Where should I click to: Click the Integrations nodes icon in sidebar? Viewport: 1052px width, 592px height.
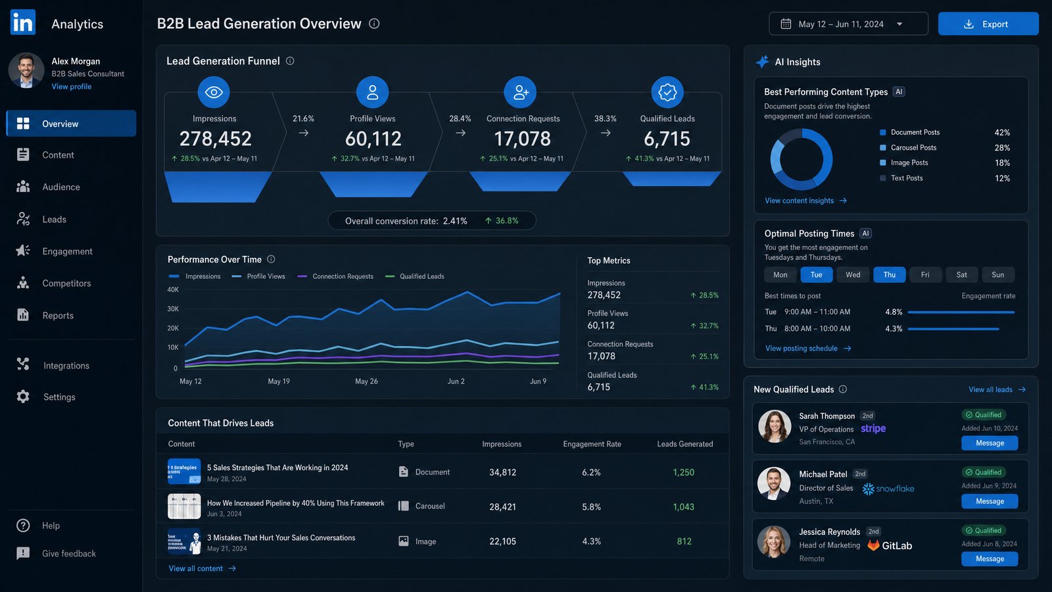click(x=23, y=364)
